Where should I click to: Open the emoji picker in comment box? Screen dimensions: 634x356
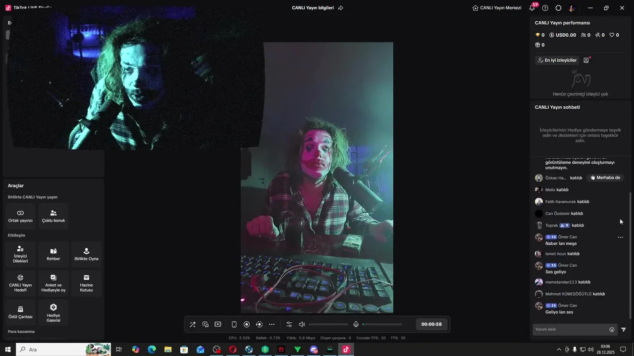click(612, 330)
